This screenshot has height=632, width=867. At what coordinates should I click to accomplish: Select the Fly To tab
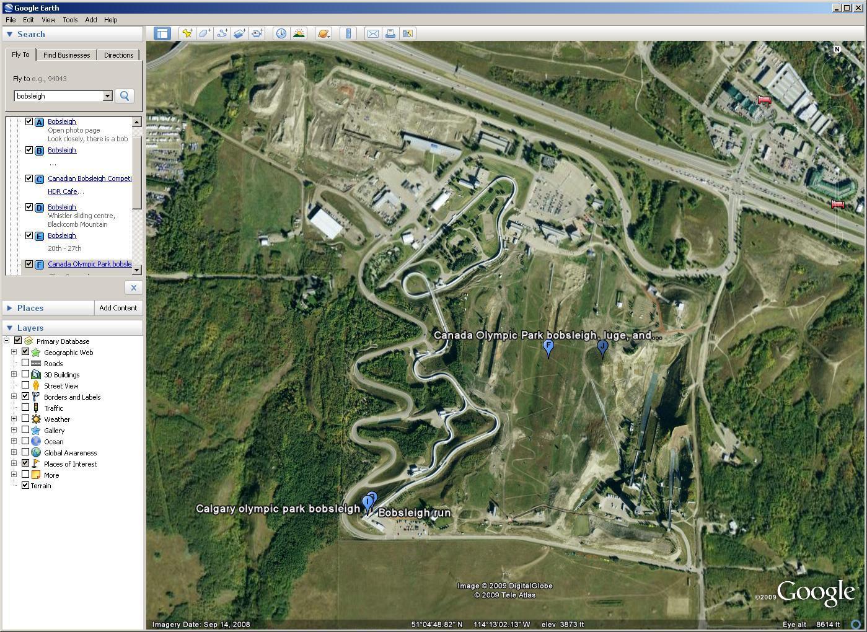click(x=20, y=55)
